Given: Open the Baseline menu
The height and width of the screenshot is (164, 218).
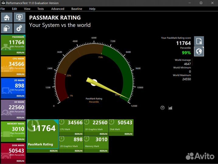Looking at the screenshot, I should [x=77, y=9].
